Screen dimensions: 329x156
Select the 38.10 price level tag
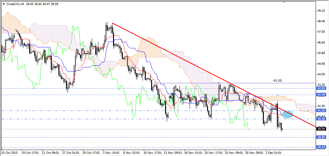point(321,147)
